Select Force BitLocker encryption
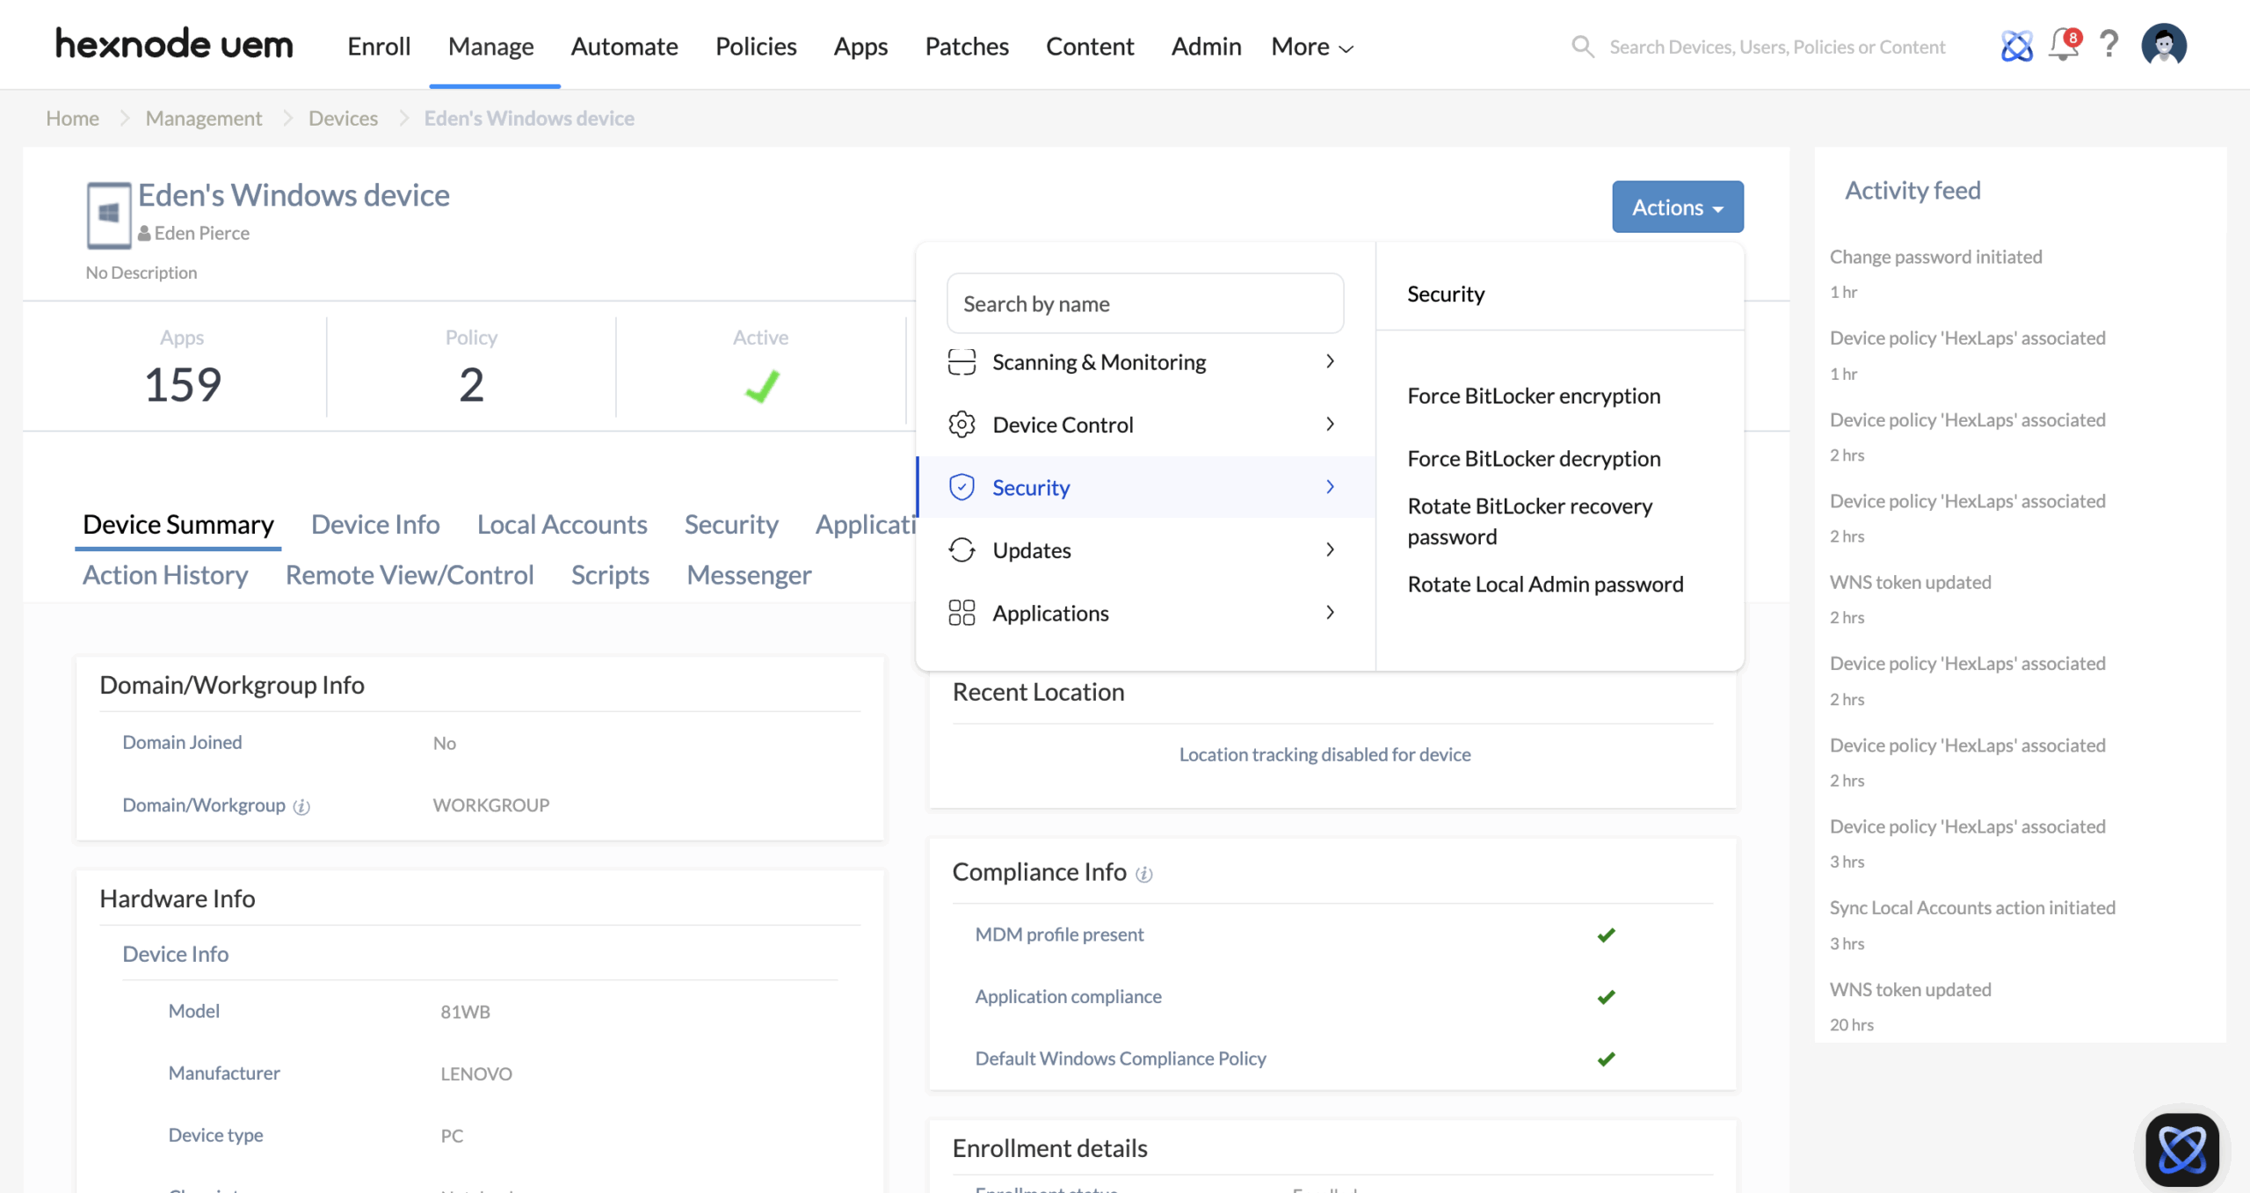2250x1193 pixels. 1534,396
